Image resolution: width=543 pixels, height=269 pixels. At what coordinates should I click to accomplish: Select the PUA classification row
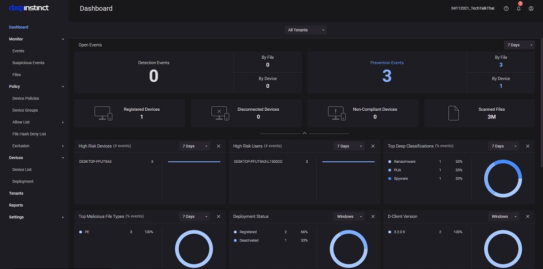(x=425, y=170)
